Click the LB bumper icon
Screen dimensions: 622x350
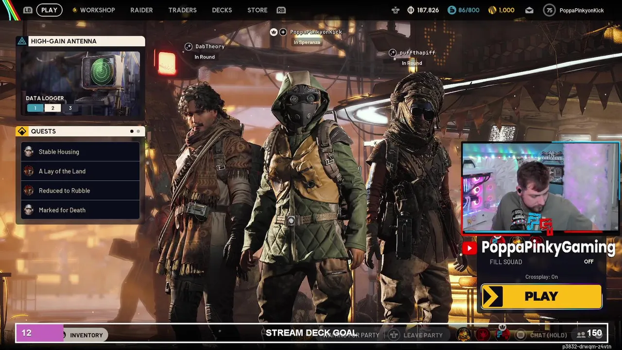click(28, 10)
